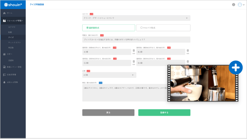
Task: Click the gray 戻る button
Action: point(108,113)
